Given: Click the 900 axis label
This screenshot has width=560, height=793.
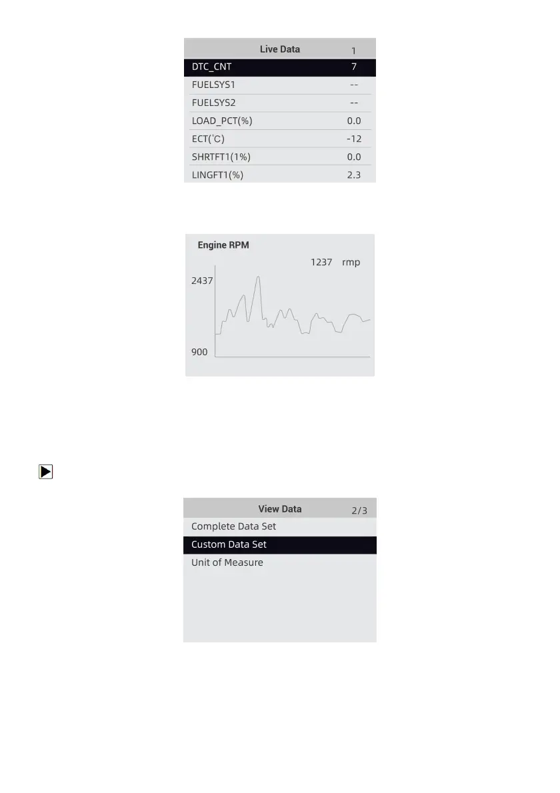Looking at the screenshot, I should [x=199, y=352].
